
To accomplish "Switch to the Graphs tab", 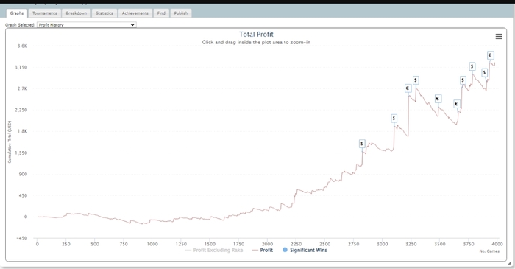I will tap(17, 13).
